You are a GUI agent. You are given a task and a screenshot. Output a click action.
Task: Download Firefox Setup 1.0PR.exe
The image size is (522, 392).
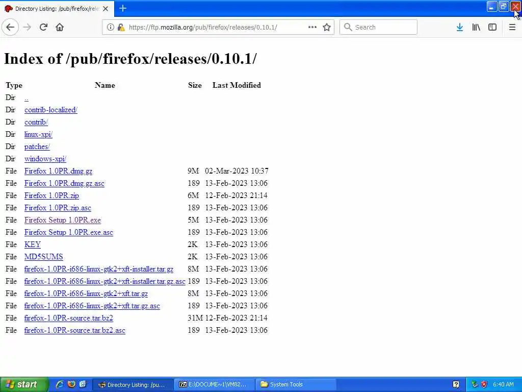[63, 220]
